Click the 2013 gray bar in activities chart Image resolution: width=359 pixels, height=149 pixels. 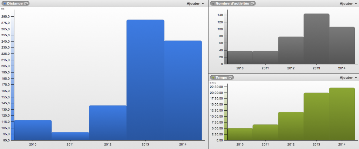pos(316,39)
